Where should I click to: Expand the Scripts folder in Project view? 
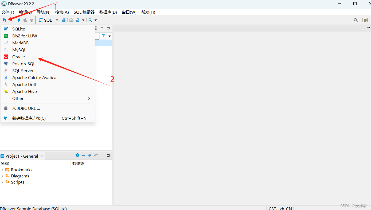2,182
